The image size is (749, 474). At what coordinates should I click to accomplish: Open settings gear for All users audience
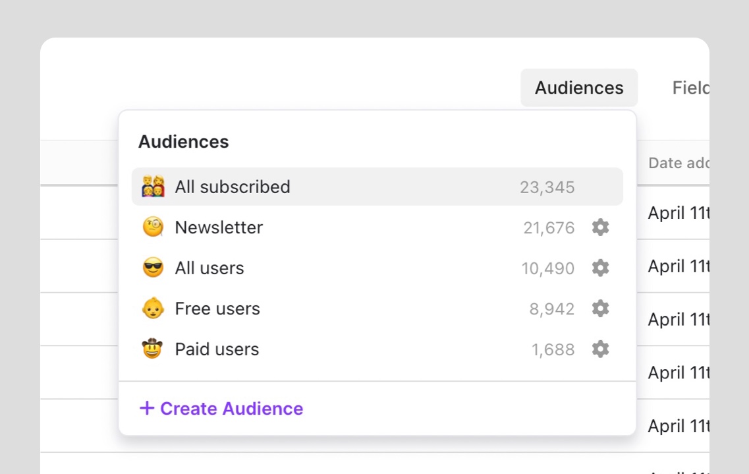pos(600,268)
